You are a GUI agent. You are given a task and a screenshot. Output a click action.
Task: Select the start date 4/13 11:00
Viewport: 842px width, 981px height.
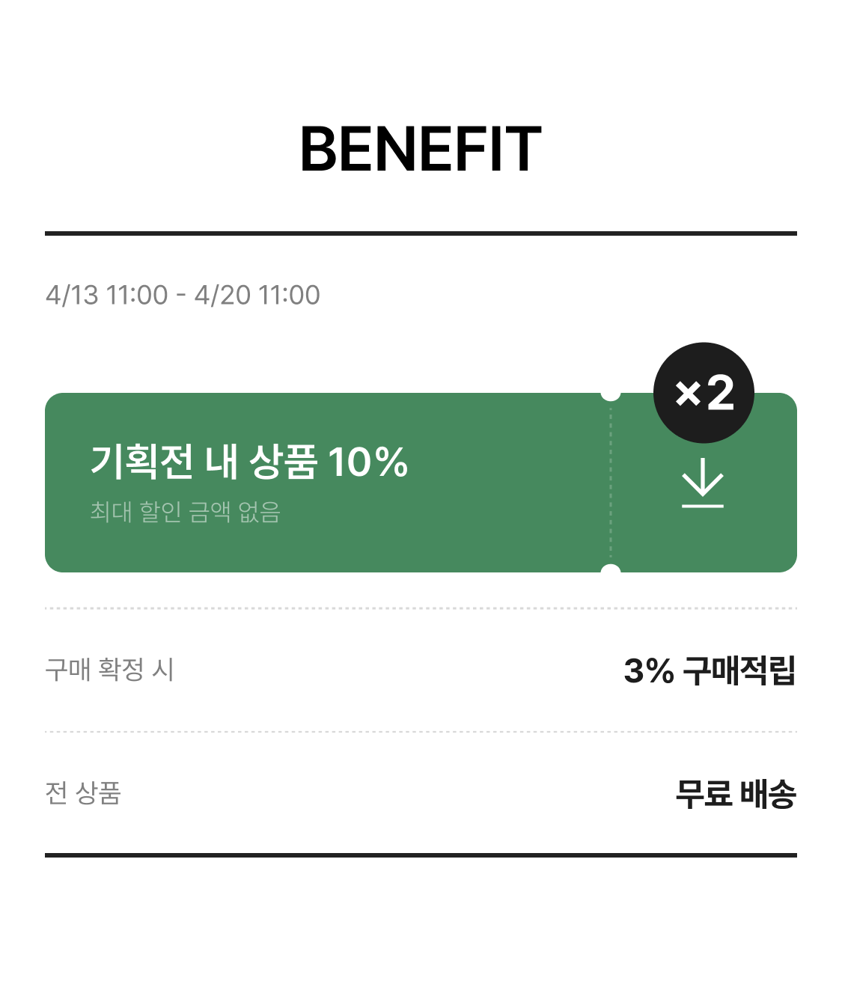tap(106, 295)
